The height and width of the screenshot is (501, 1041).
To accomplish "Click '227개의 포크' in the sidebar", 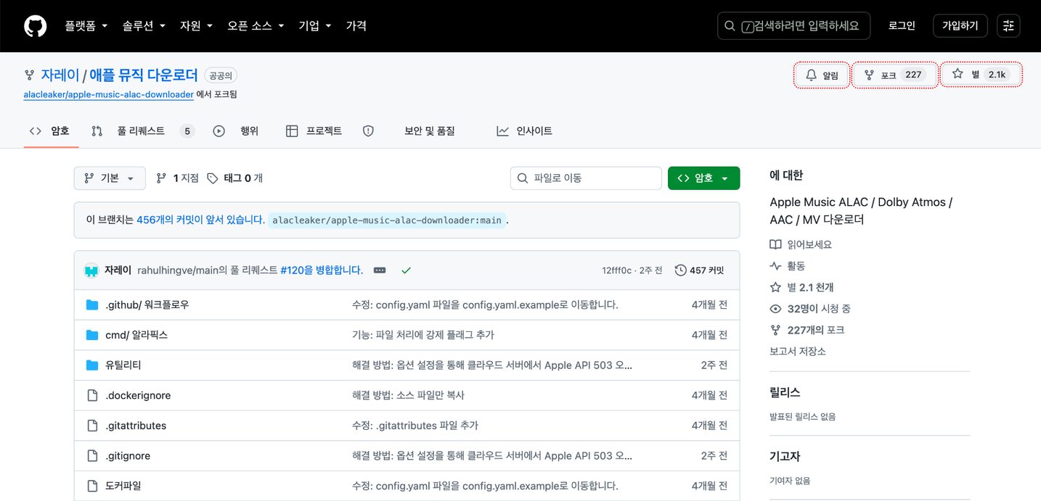I will point(816,330).
